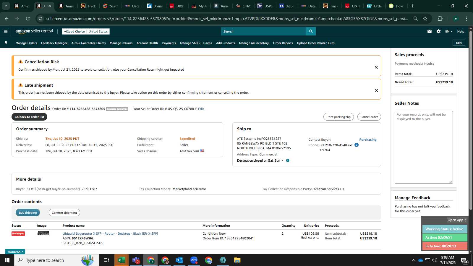The width and height of the screenshot is (473, 266).
Task: Expand Destination closed on Sat, Sun dropdown
Action: pyautogui.click(x=260, y=160)
